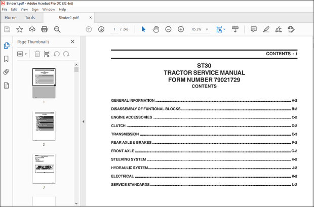
Task: Delete selected page with trash icon
Action: [x=37, y=54]
